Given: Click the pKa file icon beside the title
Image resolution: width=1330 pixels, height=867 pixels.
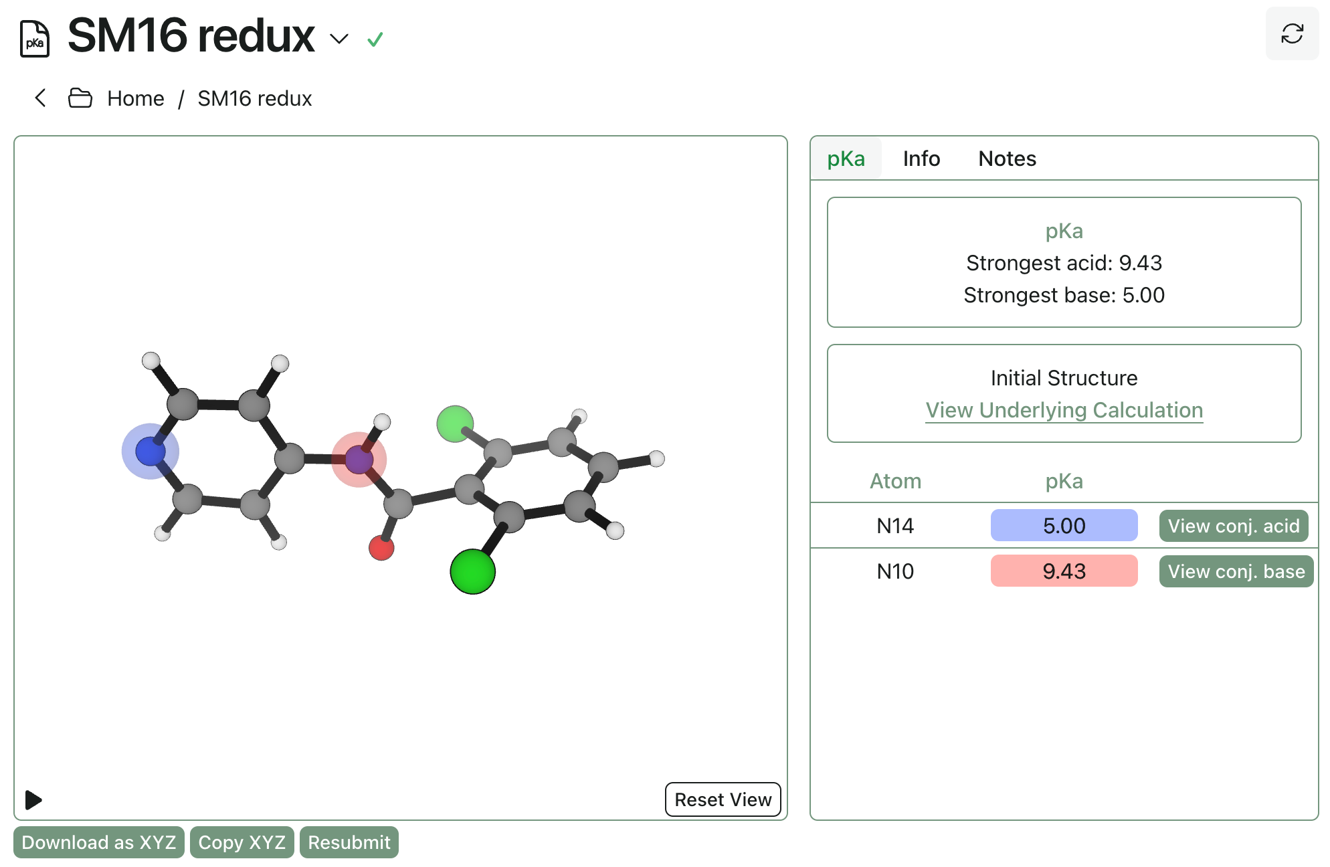Looking at the screenshot, I should click(35, 39).
